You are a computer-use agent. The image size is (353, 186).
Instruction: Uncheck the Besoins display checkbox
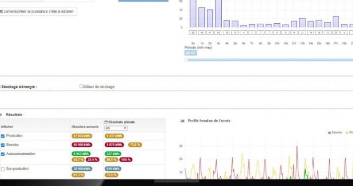click(x=2, y=145)
